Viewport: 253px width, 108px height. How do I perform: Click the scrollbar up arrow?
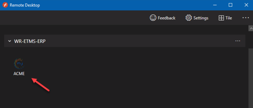(x=251, y=28)
